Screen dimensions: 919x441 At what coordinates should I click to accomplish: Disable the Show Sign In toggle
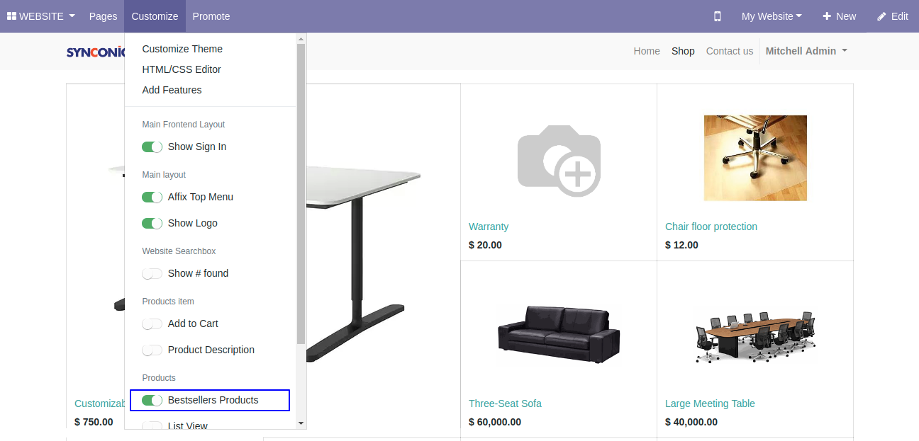[152, 147]
